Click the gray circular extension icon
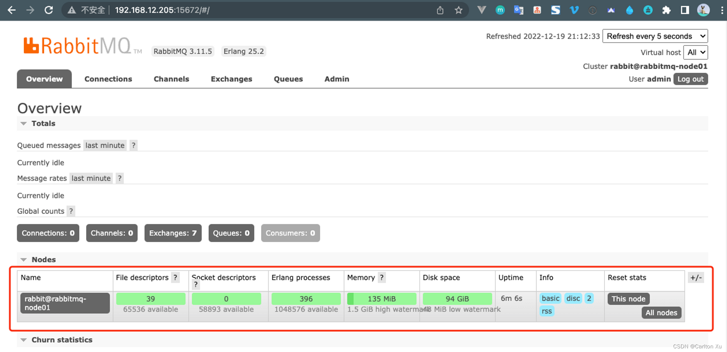 [x=593, y=10]
